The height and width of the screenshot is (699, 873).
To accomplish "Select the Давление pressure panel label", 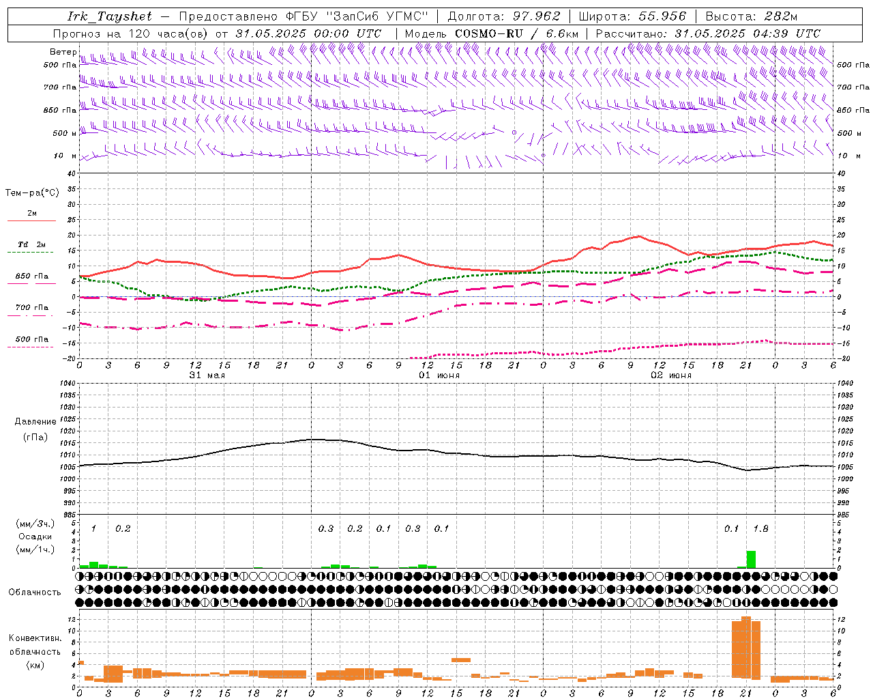I will (35, 422).
